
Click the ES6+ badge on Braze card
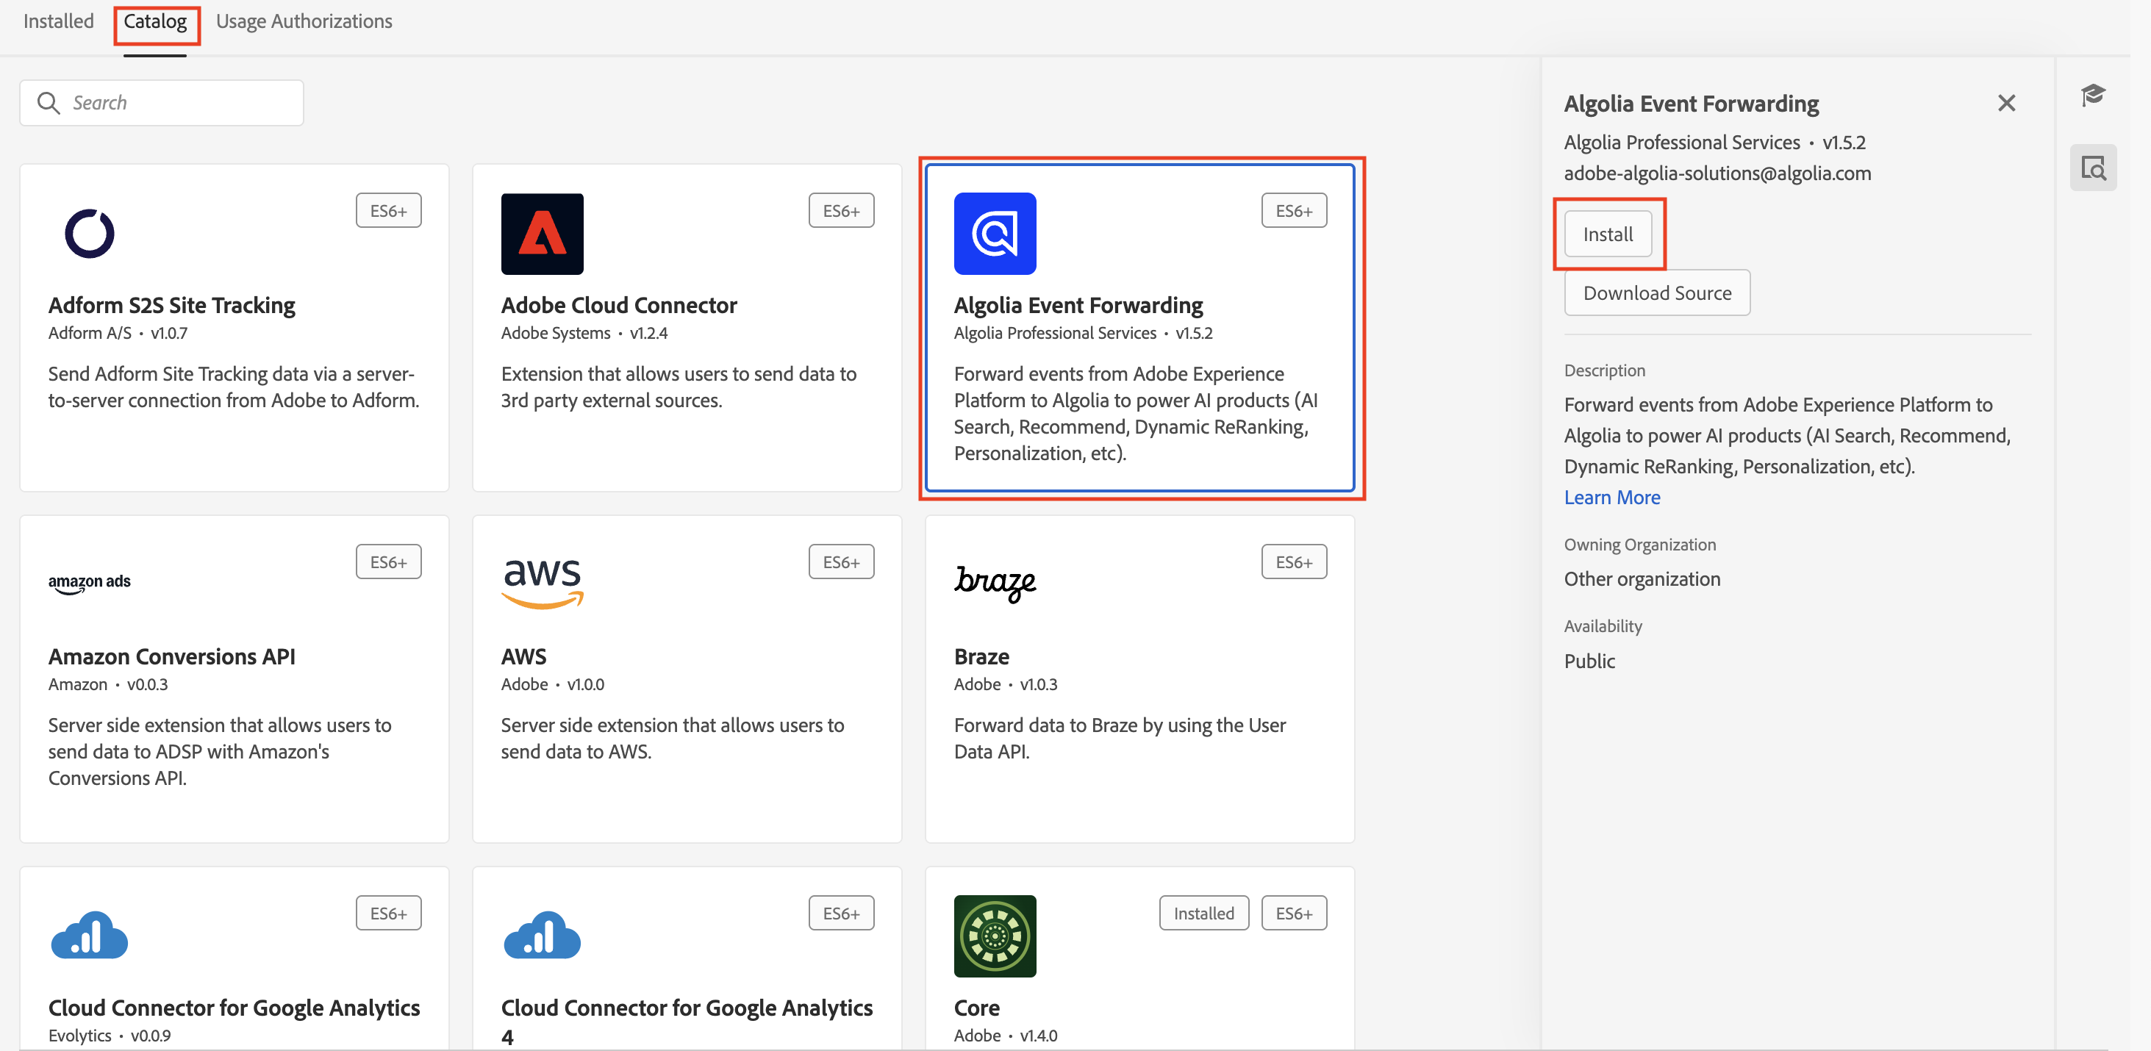(x=1292, y=562)
